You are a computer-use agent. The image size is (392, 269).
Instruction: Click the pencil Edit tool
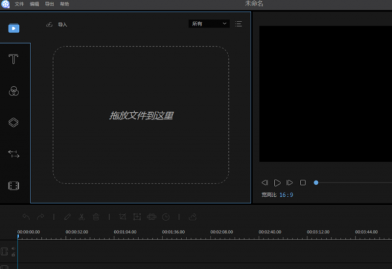tap(67, 217)
